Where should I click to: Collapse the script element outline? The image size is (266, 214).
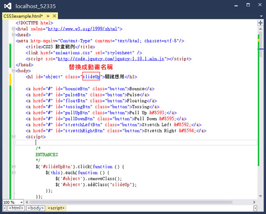pyautogui.click(x=14, y=137)
